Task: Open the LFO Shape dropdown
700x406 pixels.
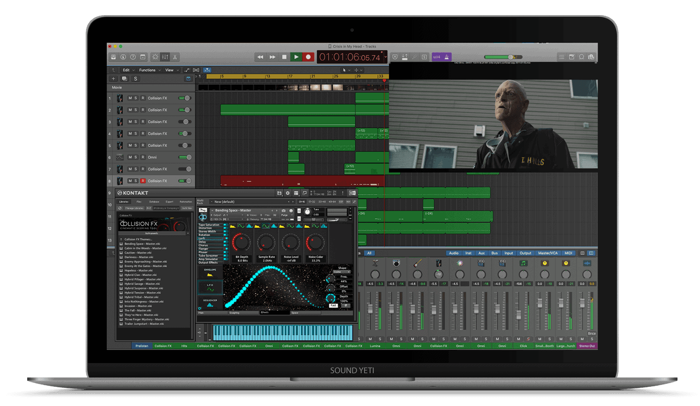Action: click(x=341, y=272)
